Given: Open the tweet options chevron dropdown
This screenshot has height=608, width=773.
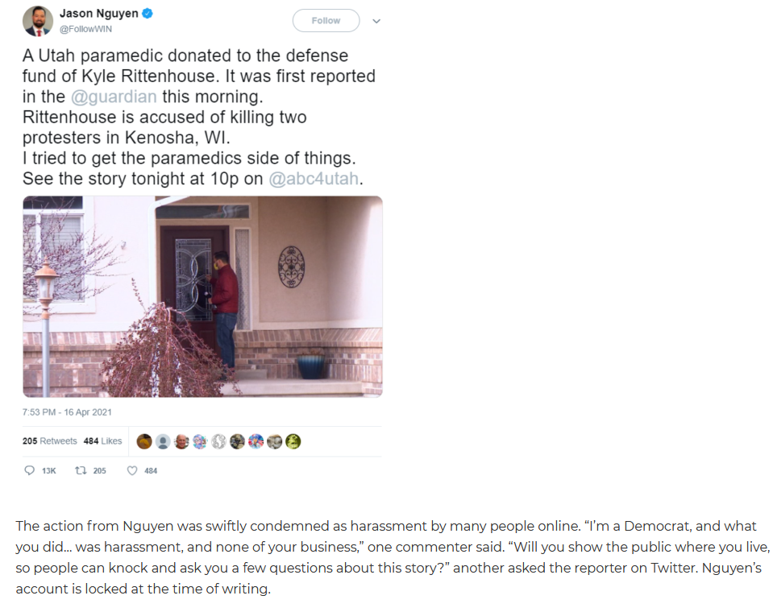Looking at the screenshot, I should [x=376, y=21].
